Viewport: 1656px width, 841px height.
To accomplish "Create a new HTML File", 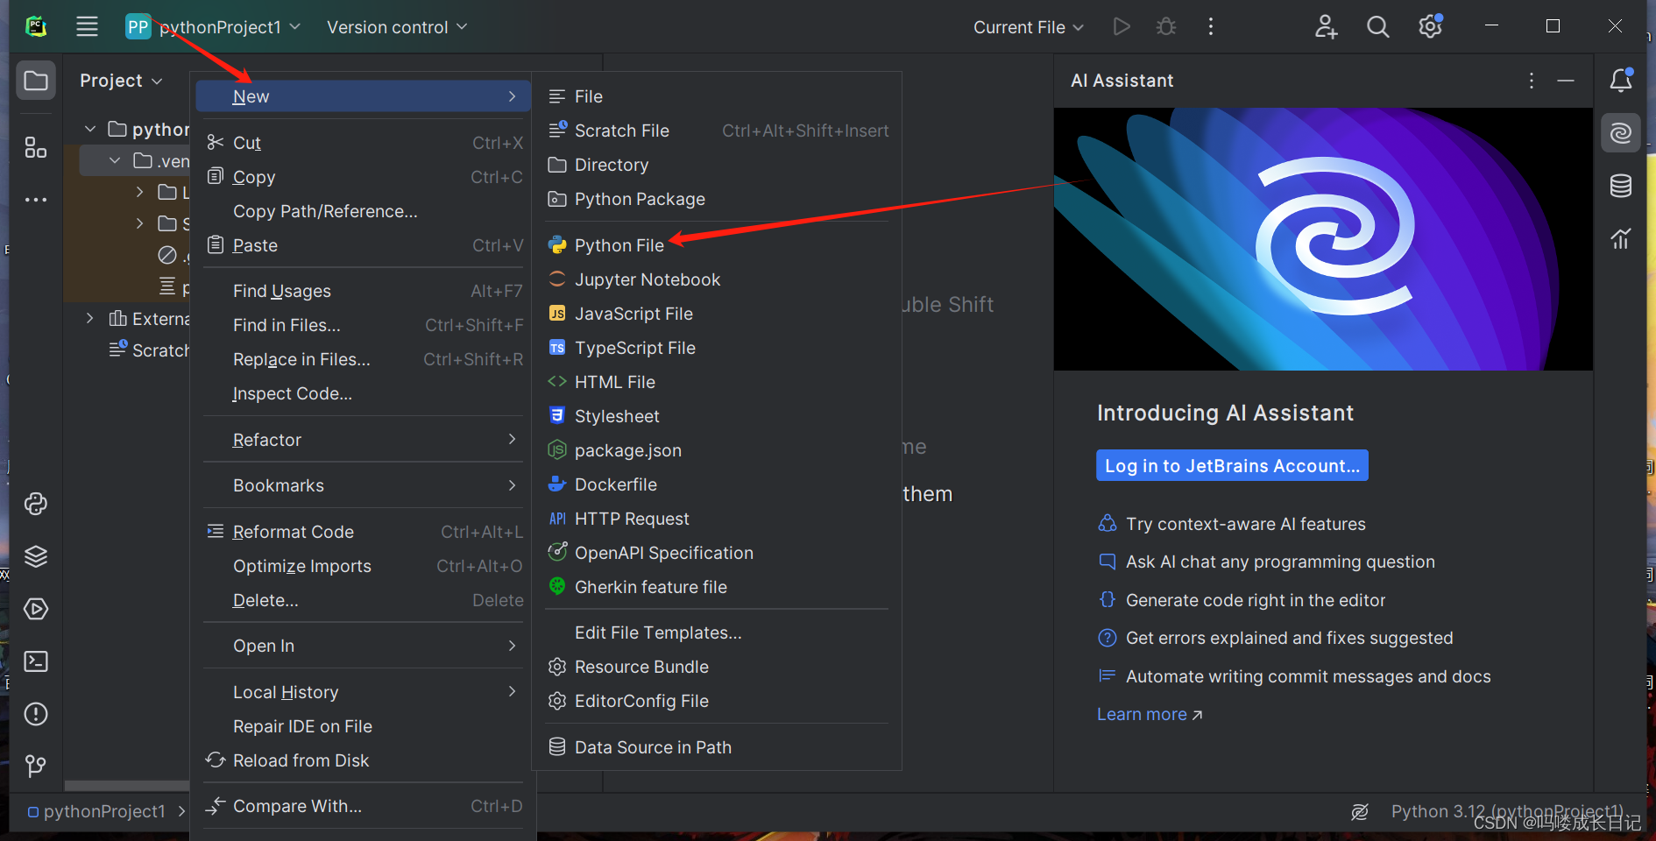I will point(717,382).
